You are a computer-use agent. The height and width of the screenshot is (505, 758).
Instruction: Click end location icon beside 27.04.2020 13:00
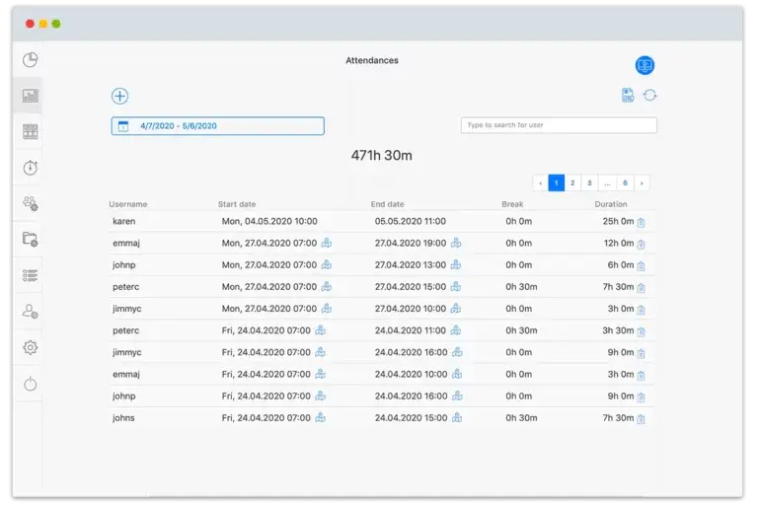click(x=456, y=264)
